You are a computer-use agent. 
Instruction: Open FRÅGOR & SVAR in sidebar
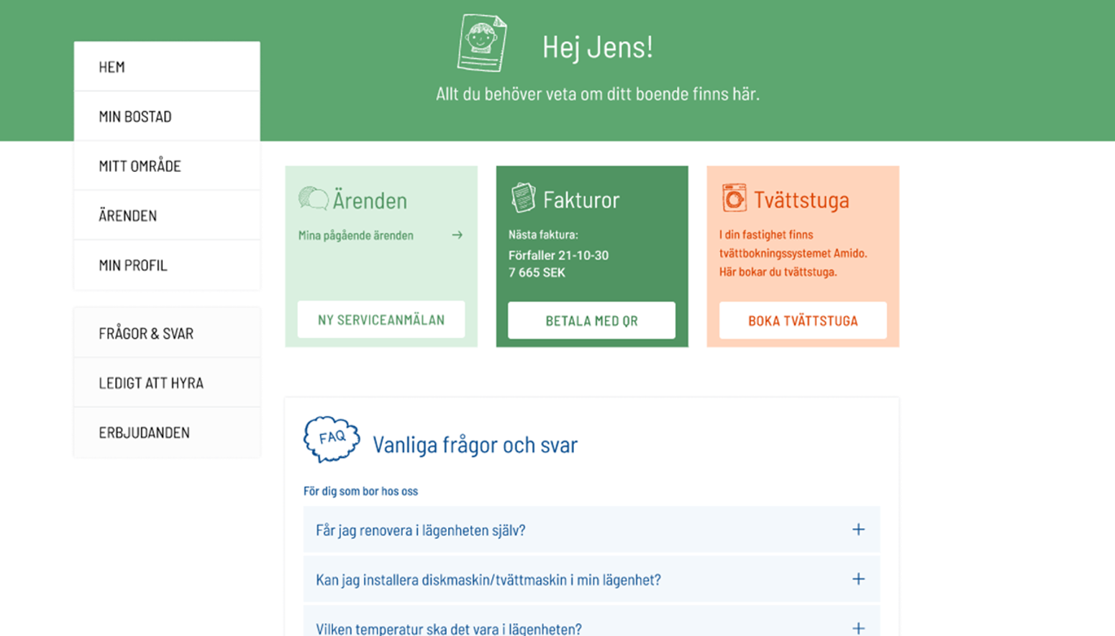click(167, 333)
